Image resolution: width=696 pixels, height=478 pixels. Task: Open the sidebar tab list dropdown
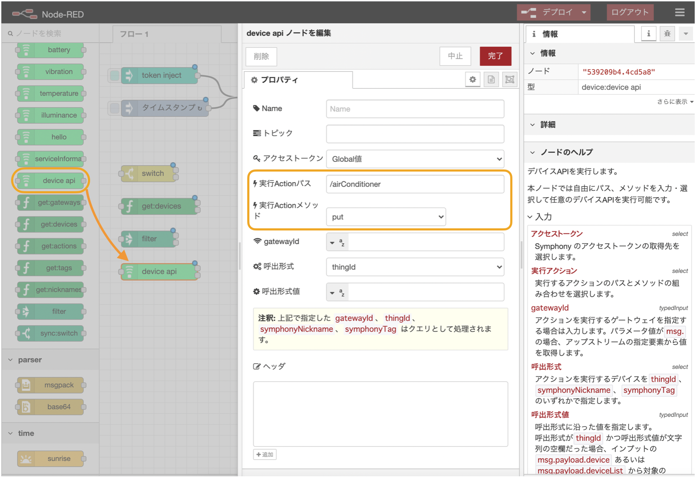coord(686,33)
